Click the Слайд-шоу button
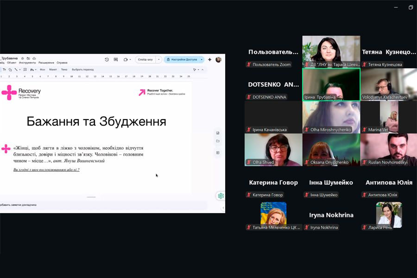Screen dimensions: 417x278 pyautogui.click(x=145, y=60)
